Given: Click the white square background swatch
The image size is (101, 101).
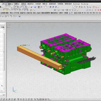Looking at the screenshot, I should [46, 7].
